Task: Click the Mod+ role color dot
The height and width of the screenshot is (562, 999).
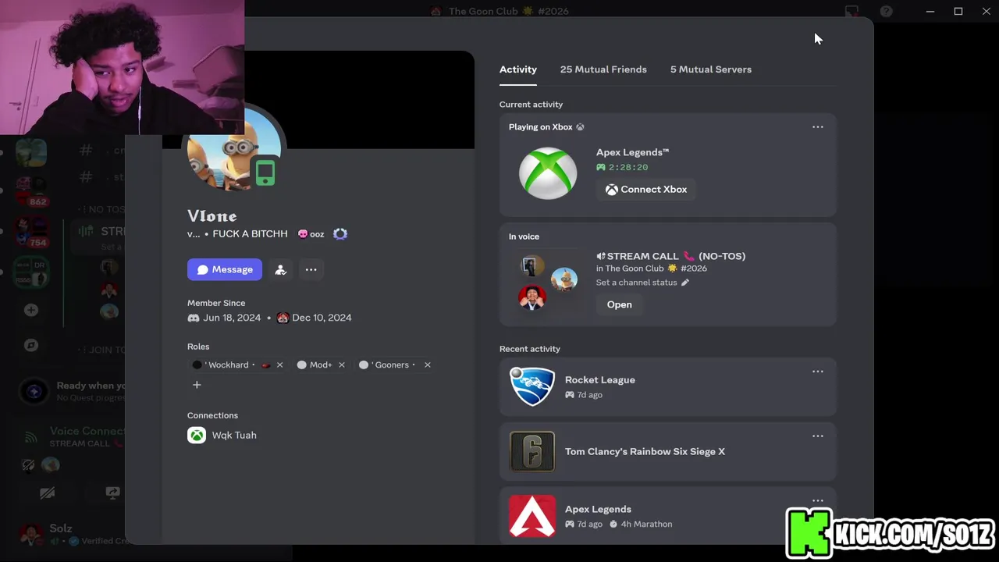Action: 301,365
